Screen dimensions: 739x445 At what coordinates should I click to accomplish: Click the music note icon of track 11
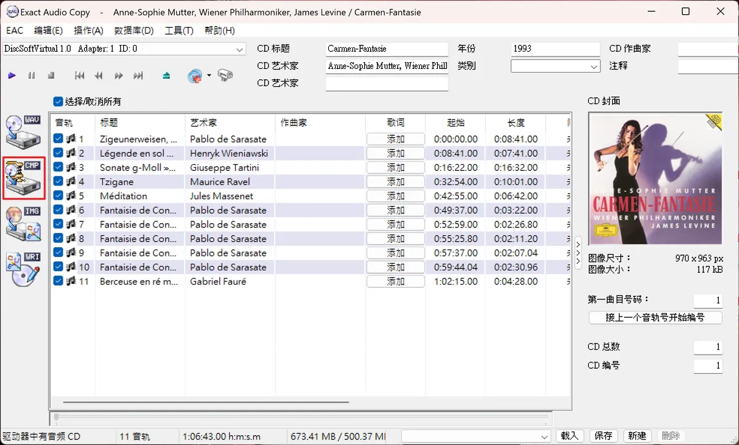pyautogui.click(x=70, y=282)
